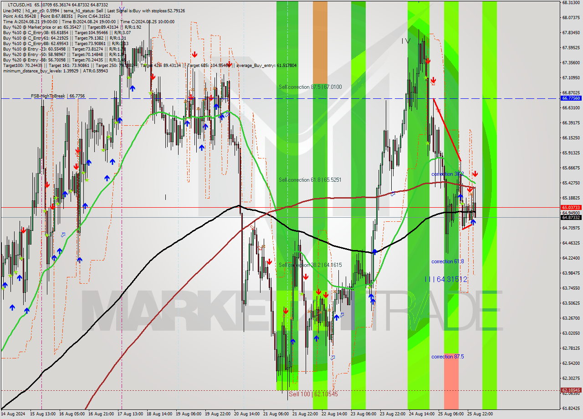The height and width of the screenshot is (419, 583).
Task: Click the blue correction 61.8 label
Action: [448, 261]
